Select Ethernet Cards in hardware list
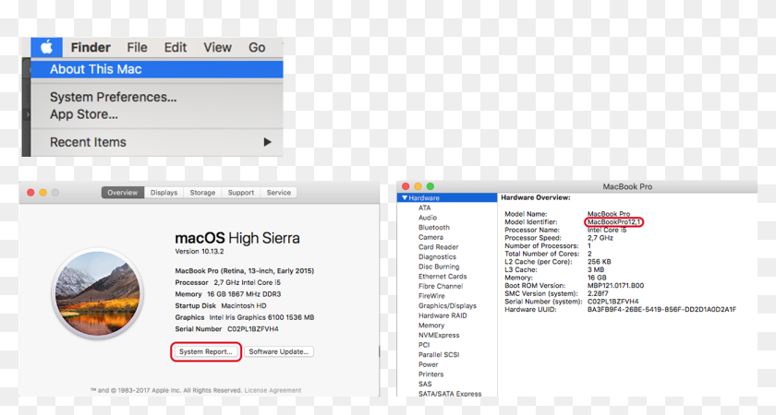Screen dimensions: 776x415 [443, 277]
